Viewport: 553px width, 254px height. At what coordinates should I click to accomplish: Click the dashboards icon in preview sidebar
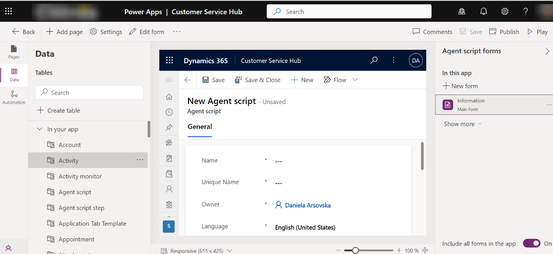click(169, 143)
